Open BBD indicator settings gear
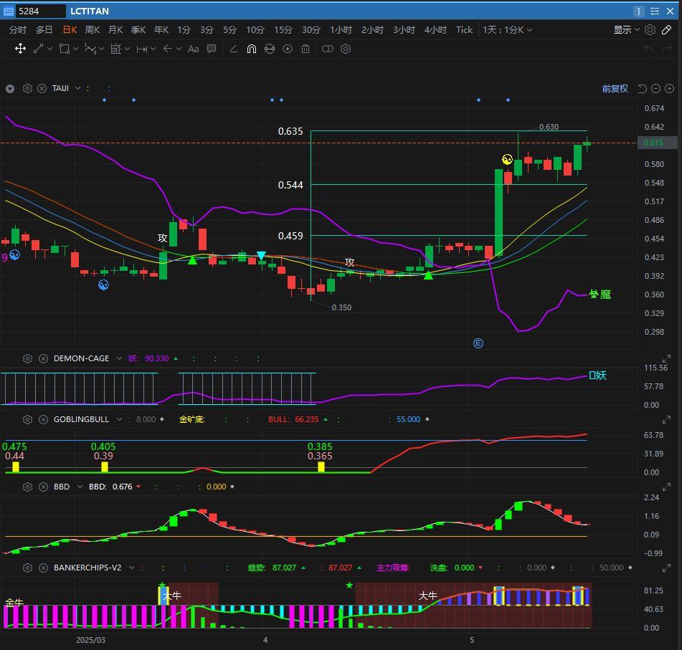The image size is (682, 650). coord(27,487)
